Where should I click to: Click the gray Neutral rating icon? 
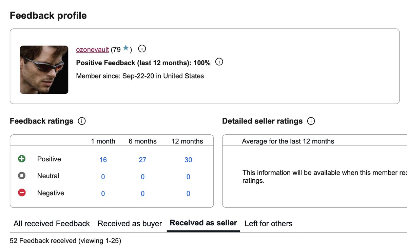22,176
